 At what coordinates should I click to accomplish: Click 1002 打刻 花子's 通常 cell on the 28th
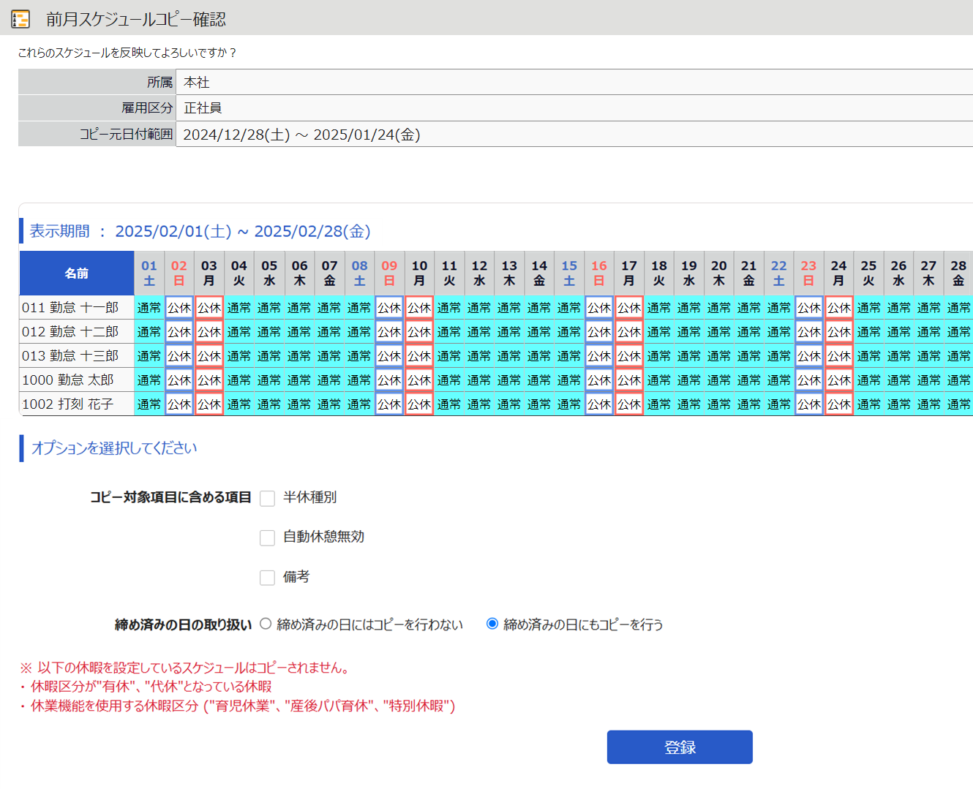click(958, 404)
